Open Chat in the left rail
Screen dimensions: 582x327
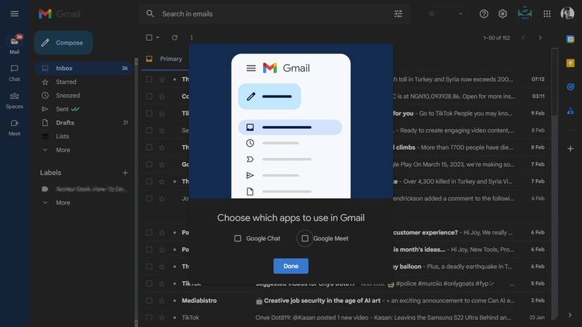pos(15,73)
